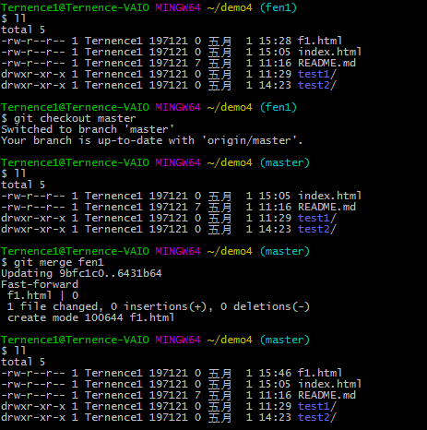The width and height of the screenshot is (427, 430).
Task: Click '(master)' label above git merge command
Action: click(285, 251)
